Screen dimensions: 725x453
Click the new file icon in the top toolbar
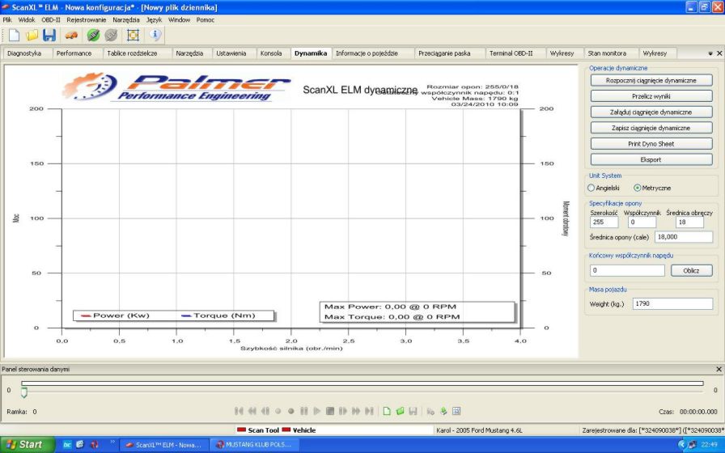[14, 35]
